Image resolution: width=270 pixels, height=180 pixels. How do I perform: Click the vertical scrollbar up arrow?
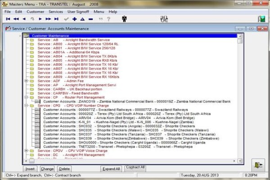tap(240, 36)
